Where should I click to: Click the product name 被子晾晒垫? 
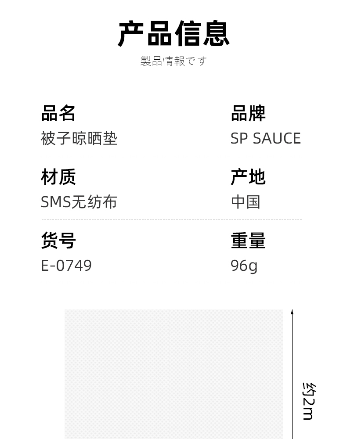click(x=79, y=139)
